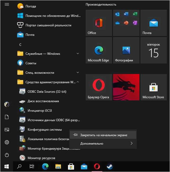Expand the Спец. возможности folder
Viewport: 170px width, 172px height.
pos(48,73)
